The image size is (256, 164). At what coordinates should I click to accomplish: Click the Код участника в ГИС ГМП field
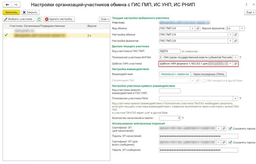pyautogui.click(x=170, y=51)
